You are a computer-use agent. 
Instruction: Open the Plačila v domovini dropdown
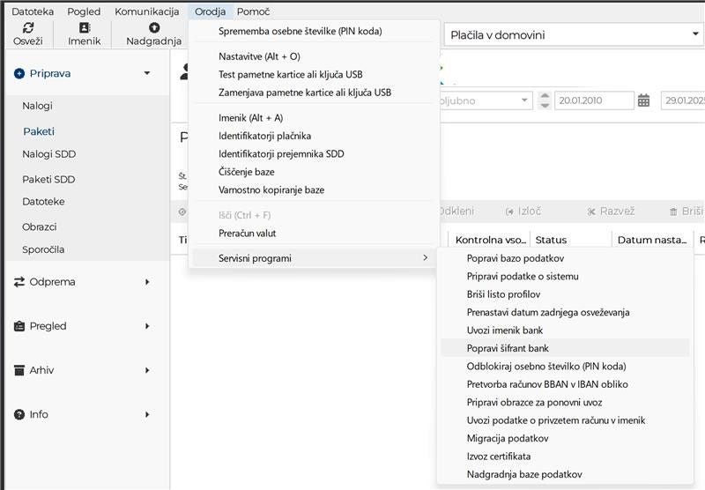694,35
